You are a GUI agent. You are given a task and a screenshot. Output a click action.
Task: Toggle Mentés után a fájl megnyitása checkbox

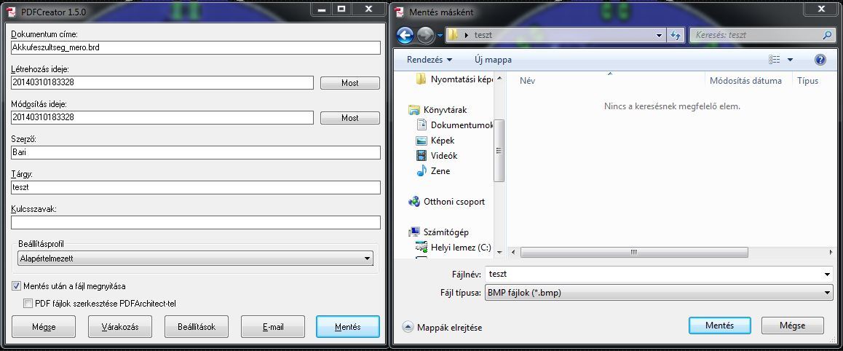pyautogui.click(x=16, y=286)
